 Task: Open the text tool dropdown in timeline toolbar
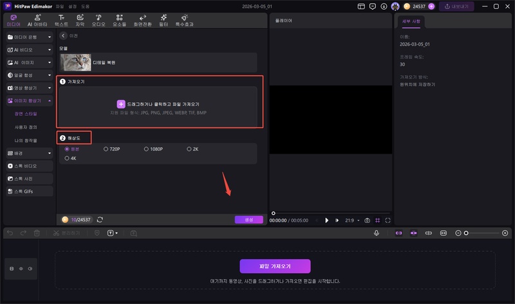112,233
